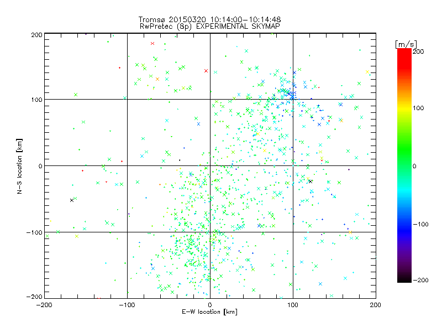This screenshot has width=442, height=332.
Task: Click the black bottom of the velocity colorbar
Action: 404,280
